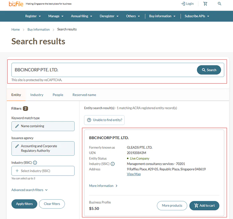
Task: Open the Manage dropdown menu
Action: [x=56, y=16]
